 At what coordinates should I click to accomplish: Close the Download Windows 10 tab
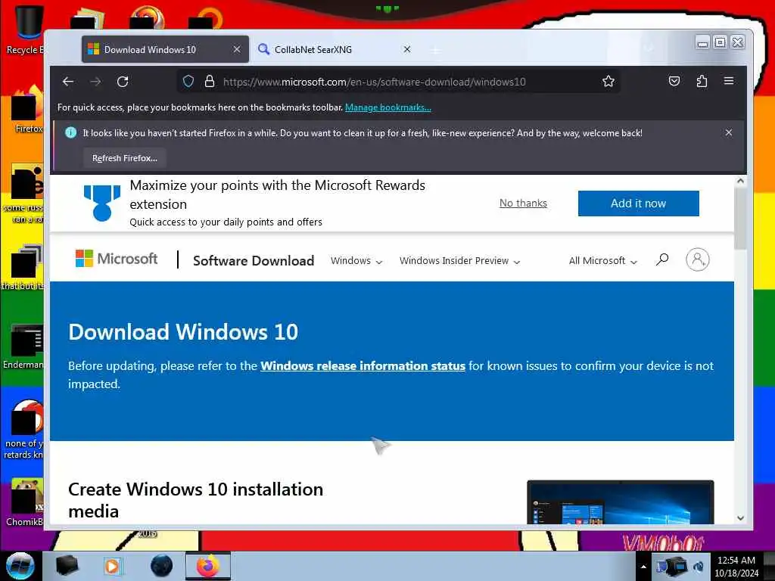[x=237, y=49]
